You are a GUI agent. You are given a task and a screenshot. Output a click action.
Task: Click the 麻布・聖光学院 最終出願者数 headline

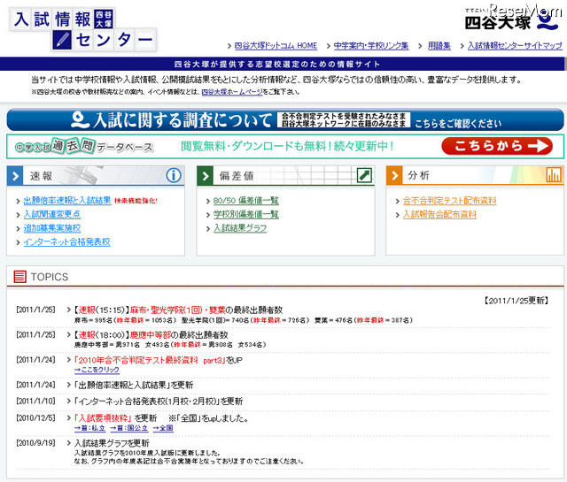[x=178, y=310]
